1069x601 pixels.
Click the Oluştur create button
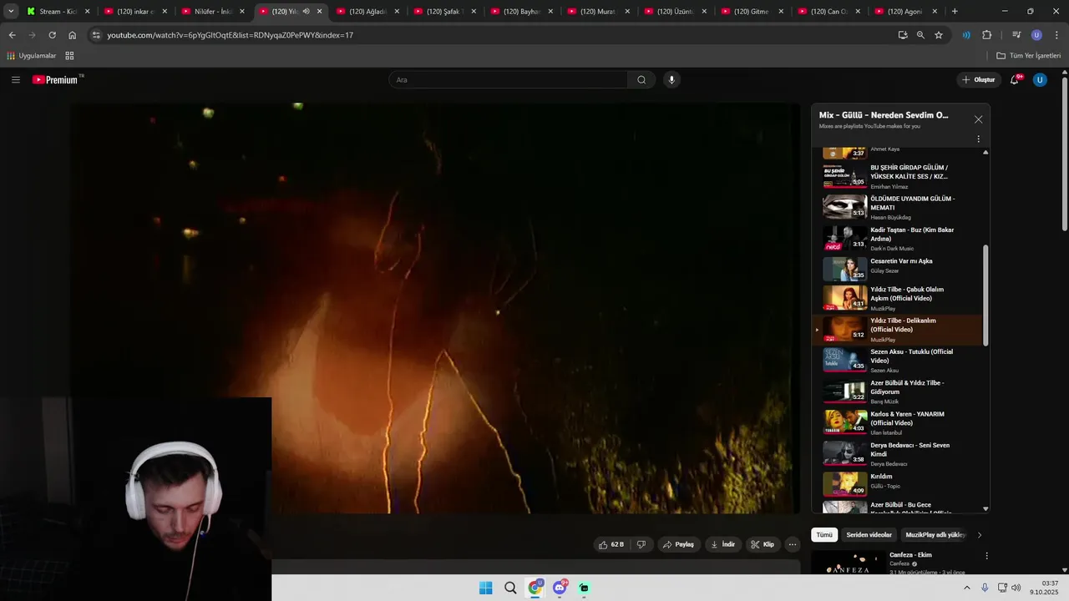point(979,79)
